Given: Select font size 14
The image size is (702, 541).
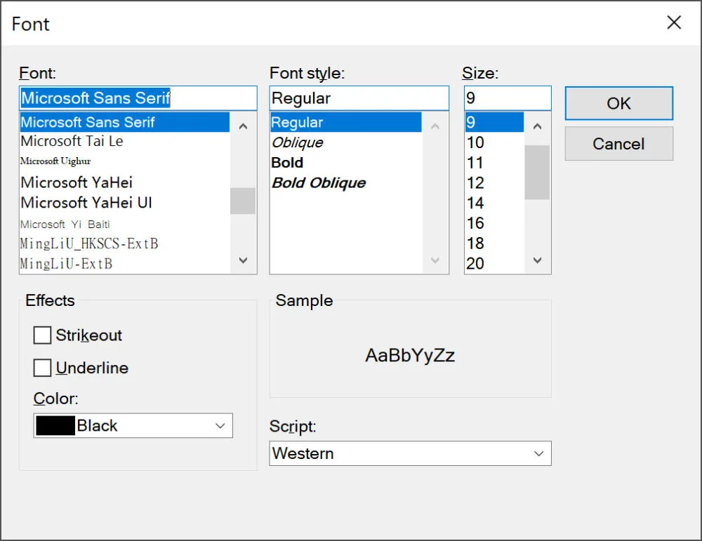Looking at the screenshot, I should (494, 203).
